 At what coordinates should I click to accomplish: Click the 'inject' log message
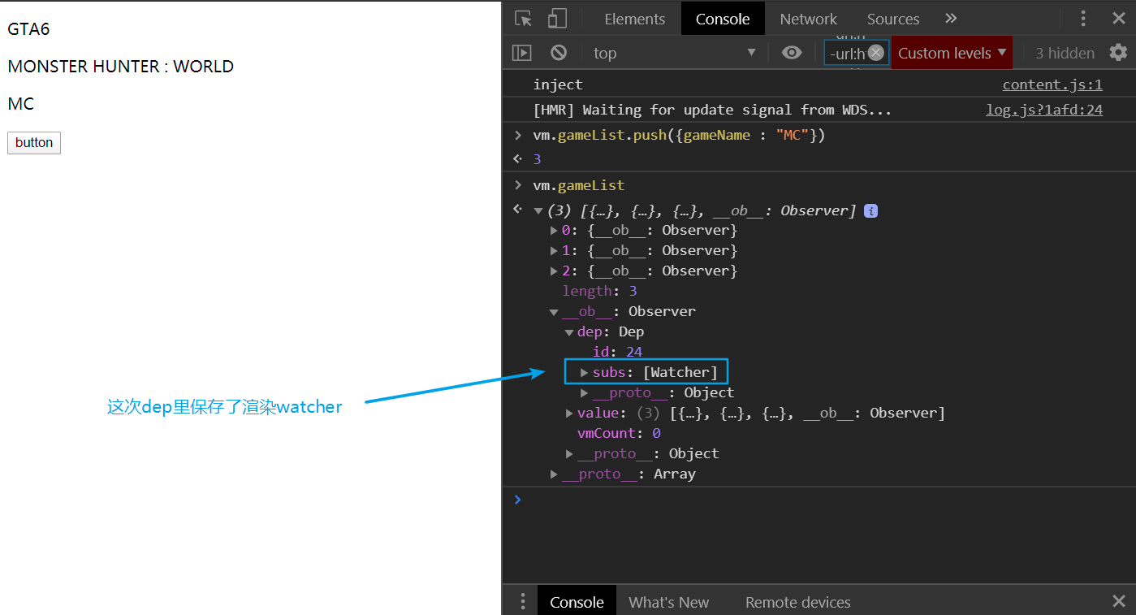coord(558,84)
